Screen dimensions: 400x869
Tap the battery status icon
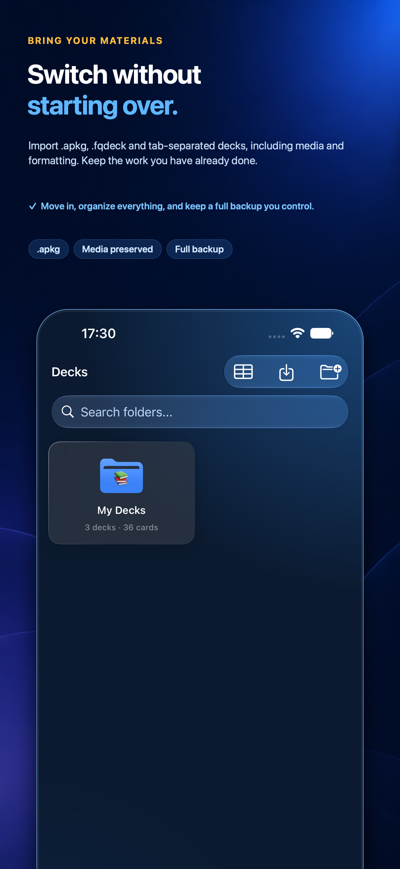322,333
